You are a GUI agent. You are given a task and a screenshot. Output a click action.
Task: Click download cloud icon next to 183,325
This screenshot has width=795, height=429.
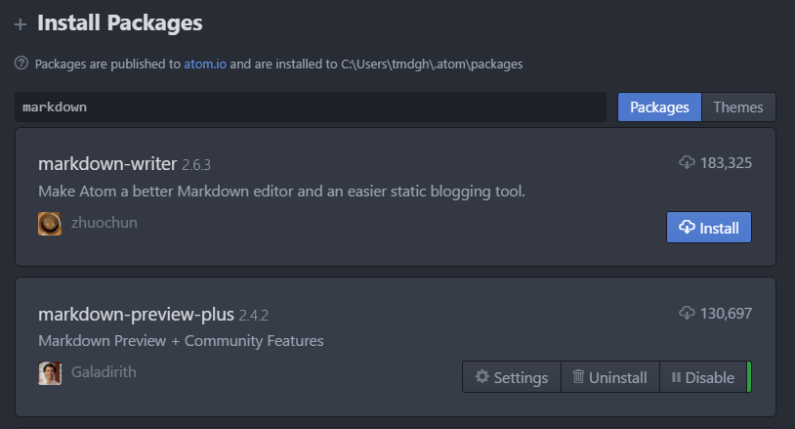point(687,162)
